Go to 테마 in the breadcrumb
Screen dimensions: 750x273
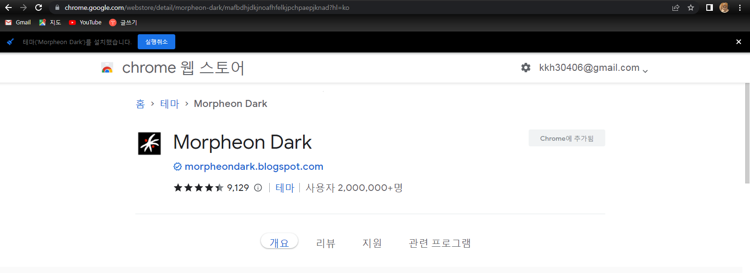click(170, 104)
